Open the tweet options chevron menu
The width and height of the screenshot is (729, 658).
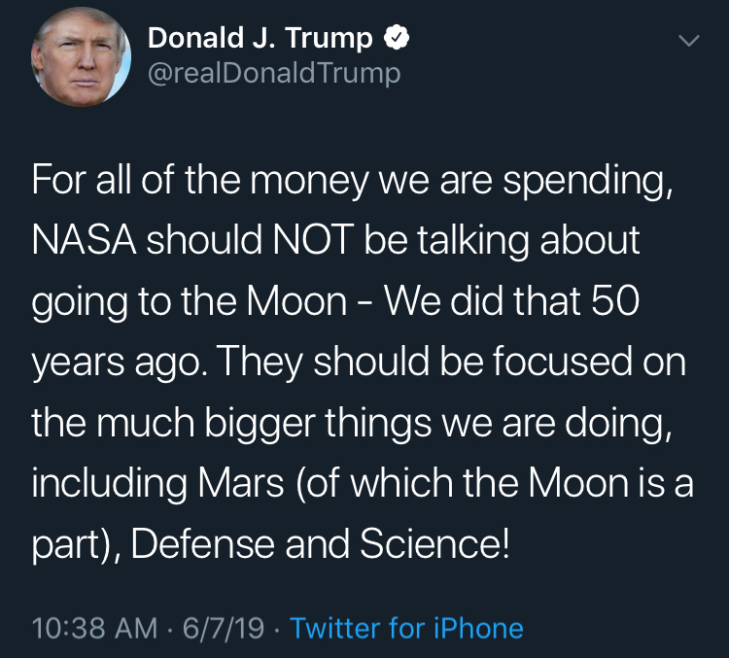tap(688, 42)
